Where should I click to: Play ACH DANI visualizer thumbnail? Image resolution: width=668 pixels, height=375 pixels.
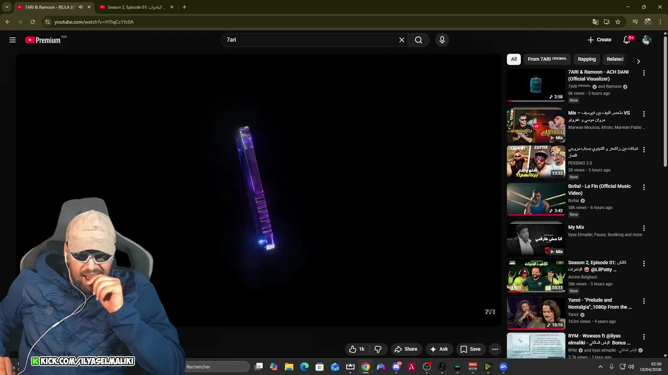click(536, 85)
